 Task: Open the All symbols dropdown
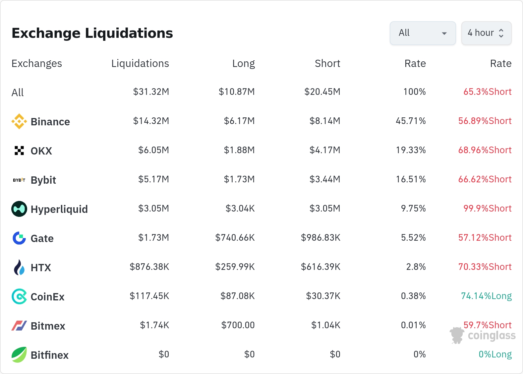[x=422, y=33]
